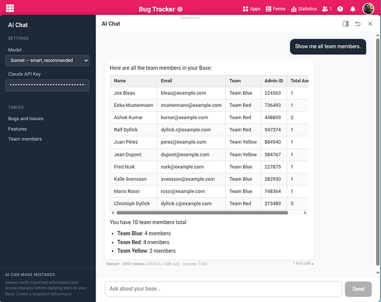The image size is (381, 302).
Task: Click the undo arrow in AI Chat header
Action: pos(357,24)
